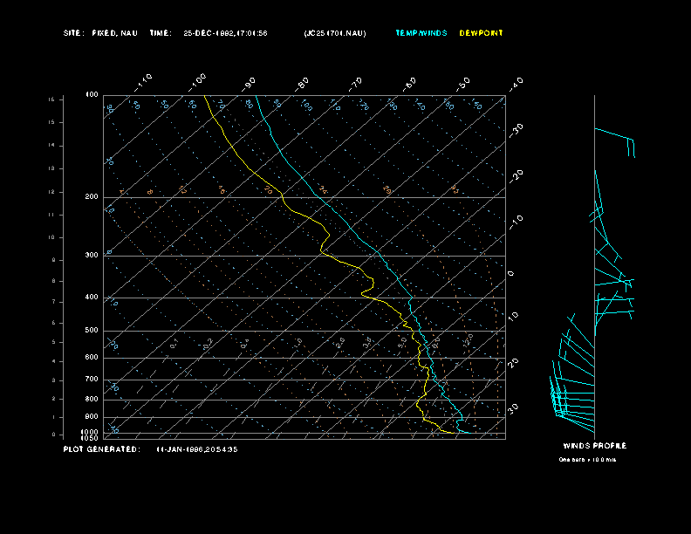This screenshot has width=691, height=534.
Task: Select the 300 pressure axis label
Action: coord(92,256)
